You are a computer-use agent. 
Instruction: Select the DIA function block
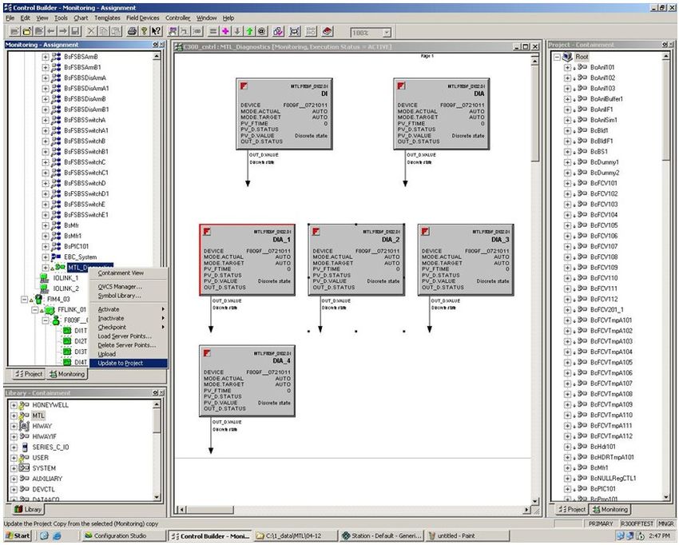[x=442, y=114]
